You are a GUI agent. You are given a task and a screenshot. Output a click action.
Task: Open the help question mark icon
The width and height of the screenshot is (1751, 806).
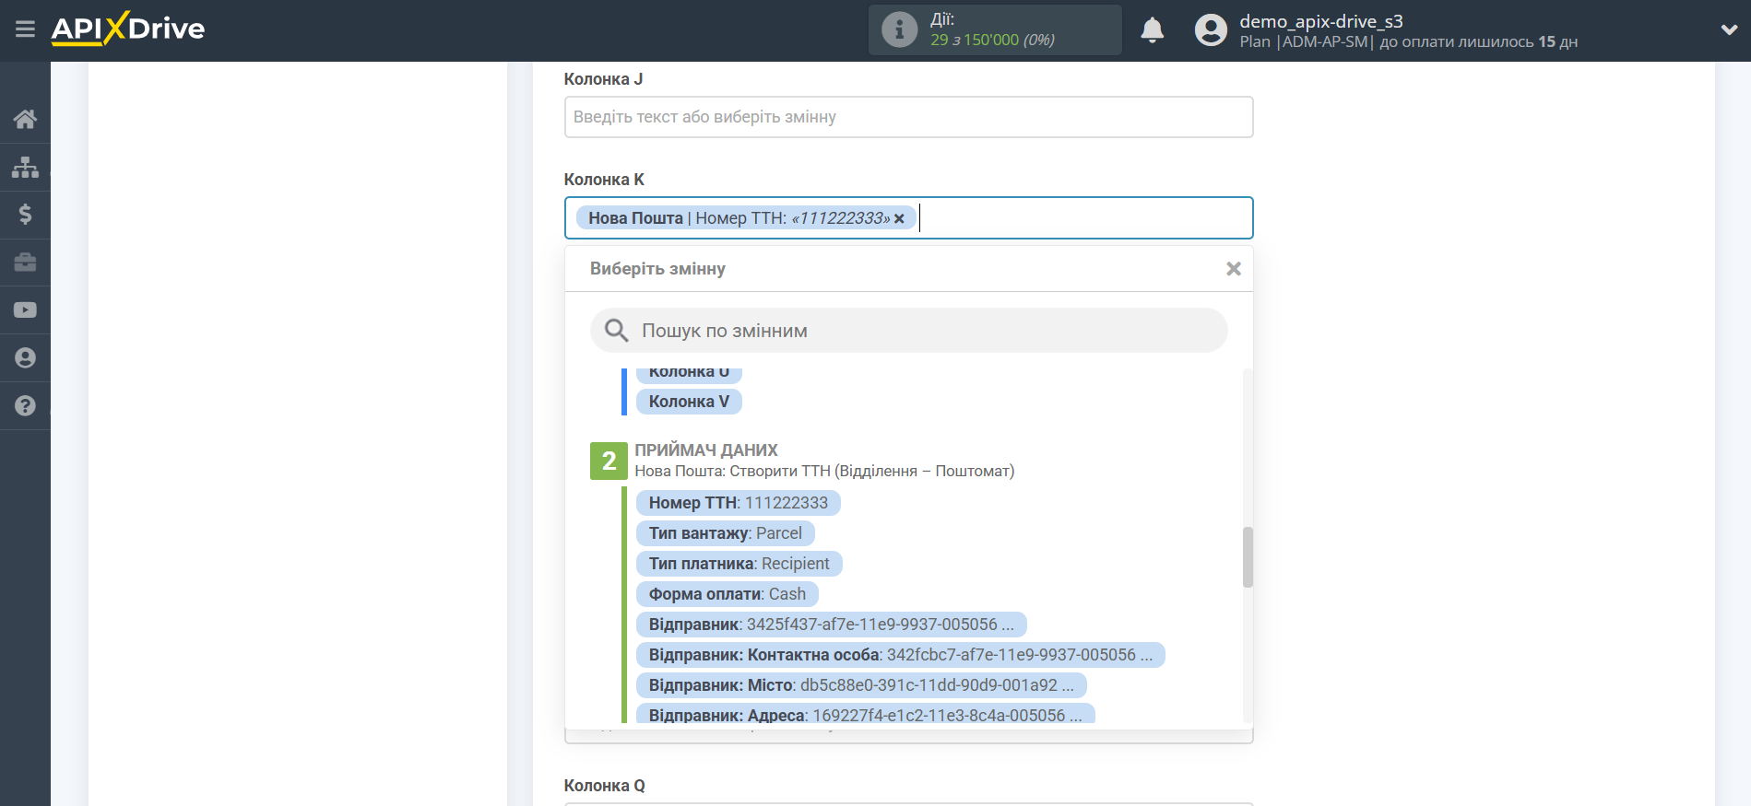click(25, 406)
